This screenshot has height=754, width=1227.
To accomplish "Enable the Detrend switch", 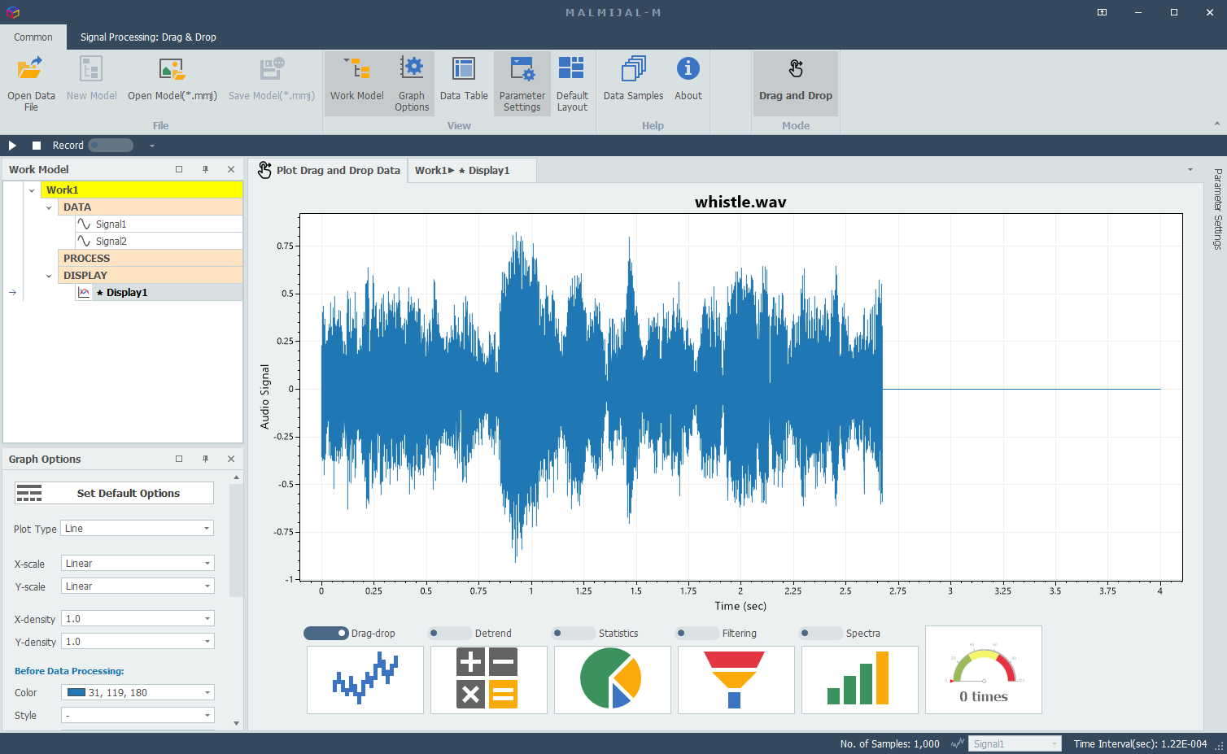I will click(450, 633).
